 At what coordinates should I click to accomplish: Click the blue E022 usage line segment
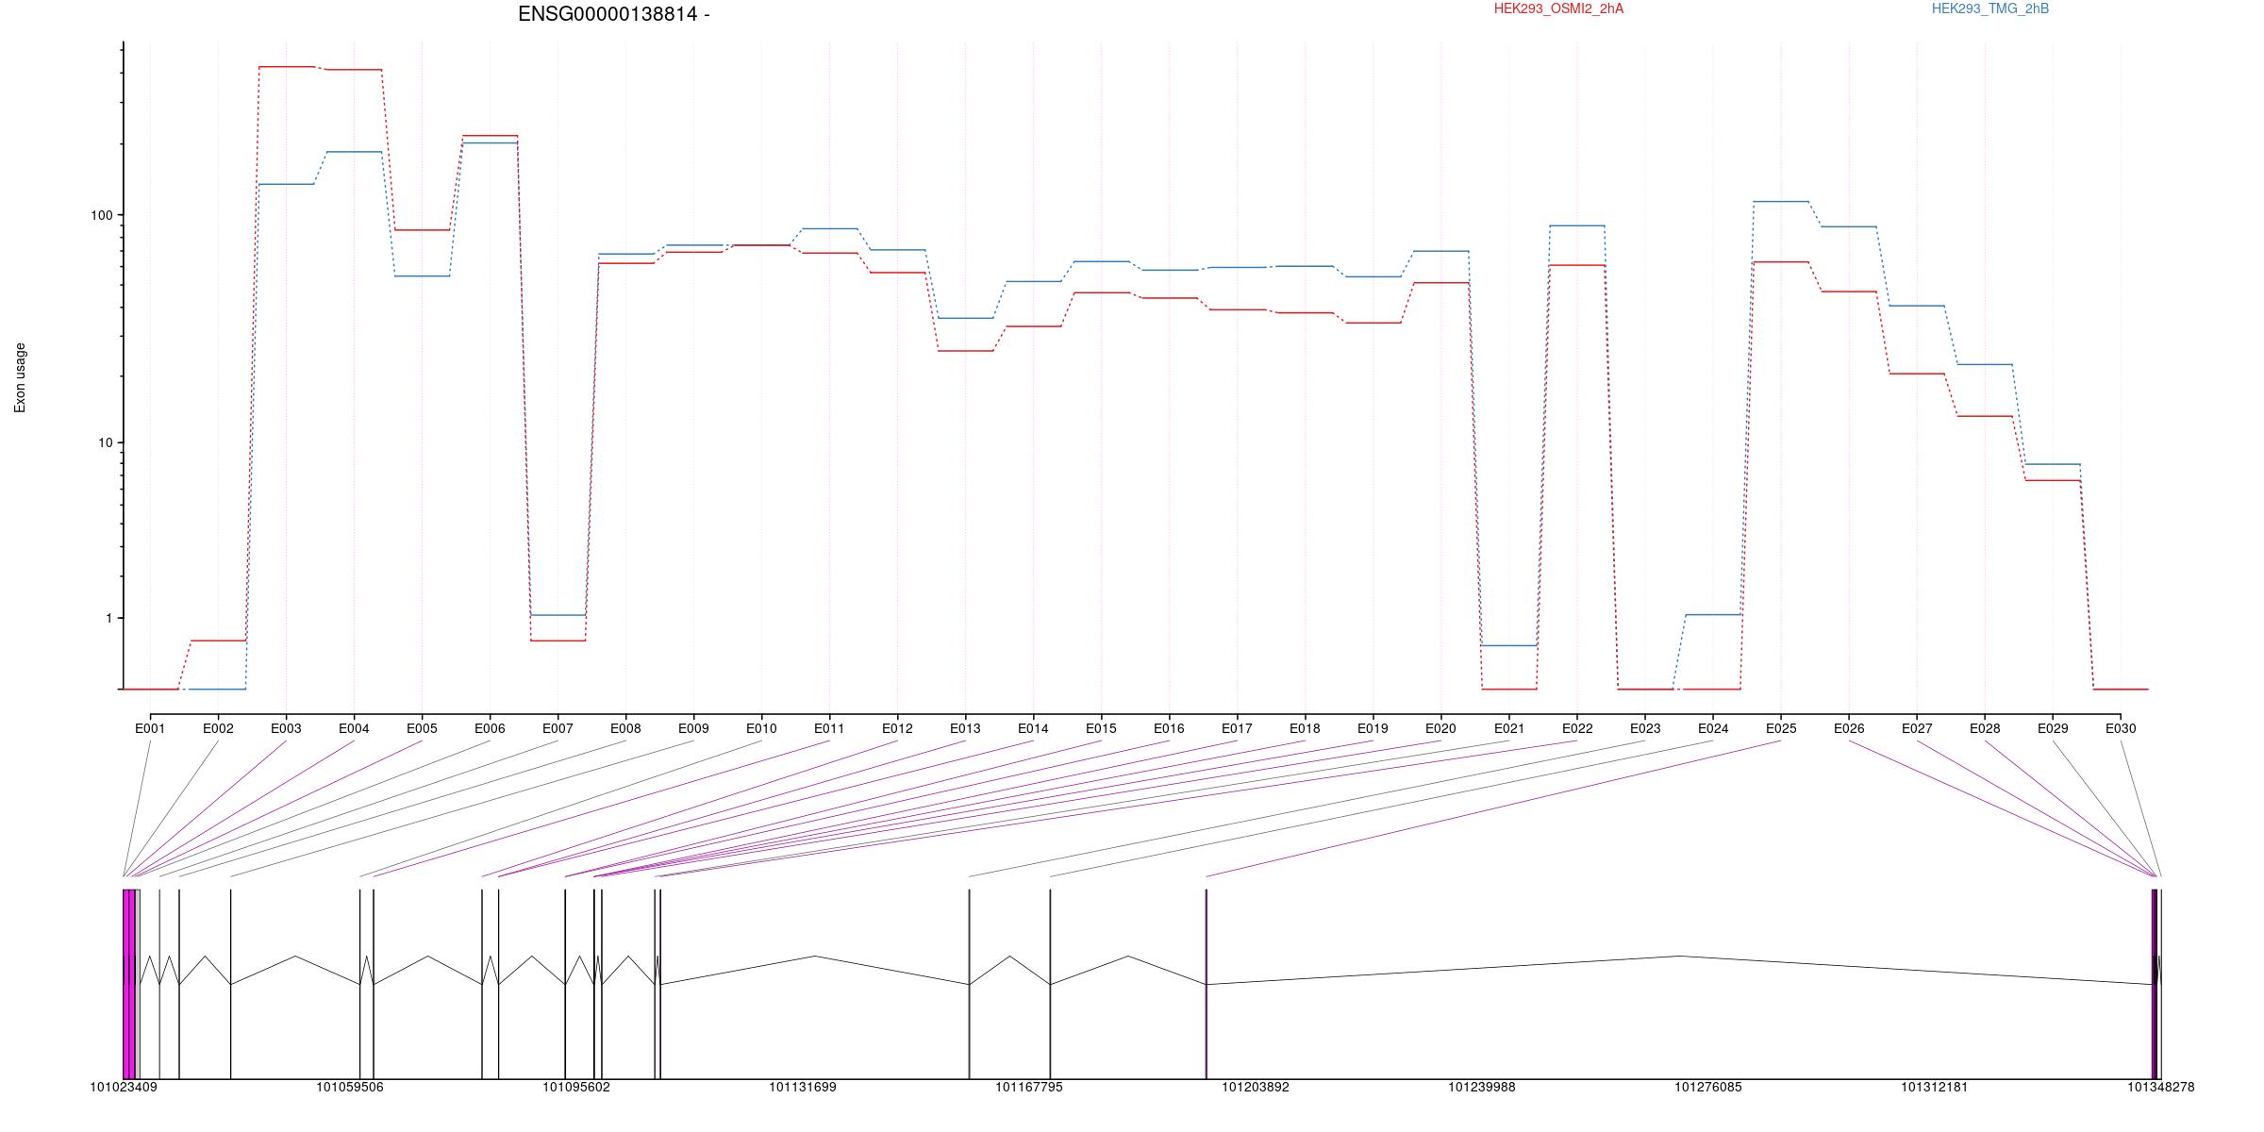(1577, 226)
